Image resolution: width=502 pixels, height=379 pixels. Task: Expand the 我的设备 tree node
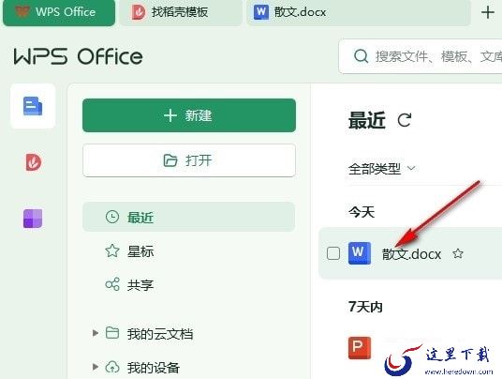click(x=96, y=367)
